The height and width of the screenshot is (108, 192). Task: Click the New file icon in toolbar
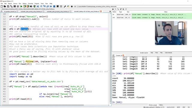pyautogui.click(x=2, y=6)
